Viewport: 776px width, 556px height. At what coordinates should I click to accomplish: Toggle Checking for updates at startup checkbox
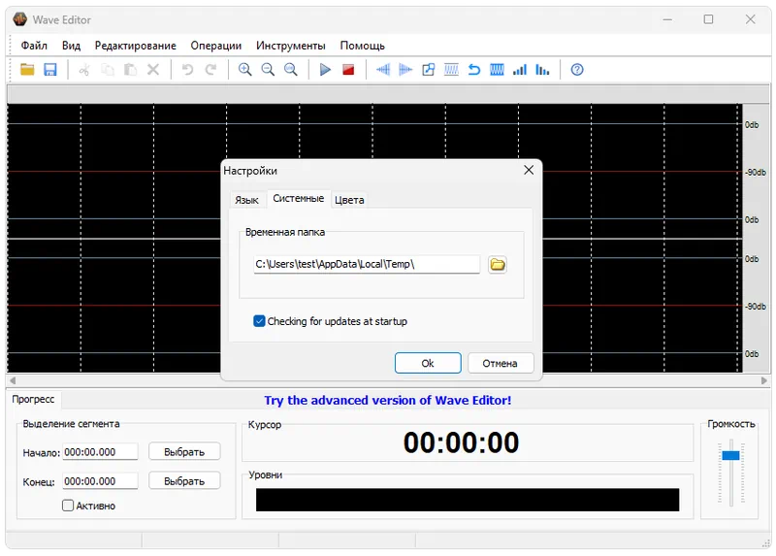(x=259, y=321)
